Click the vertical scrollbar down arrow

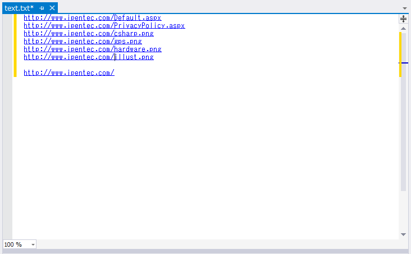click(x=403, y=234)
